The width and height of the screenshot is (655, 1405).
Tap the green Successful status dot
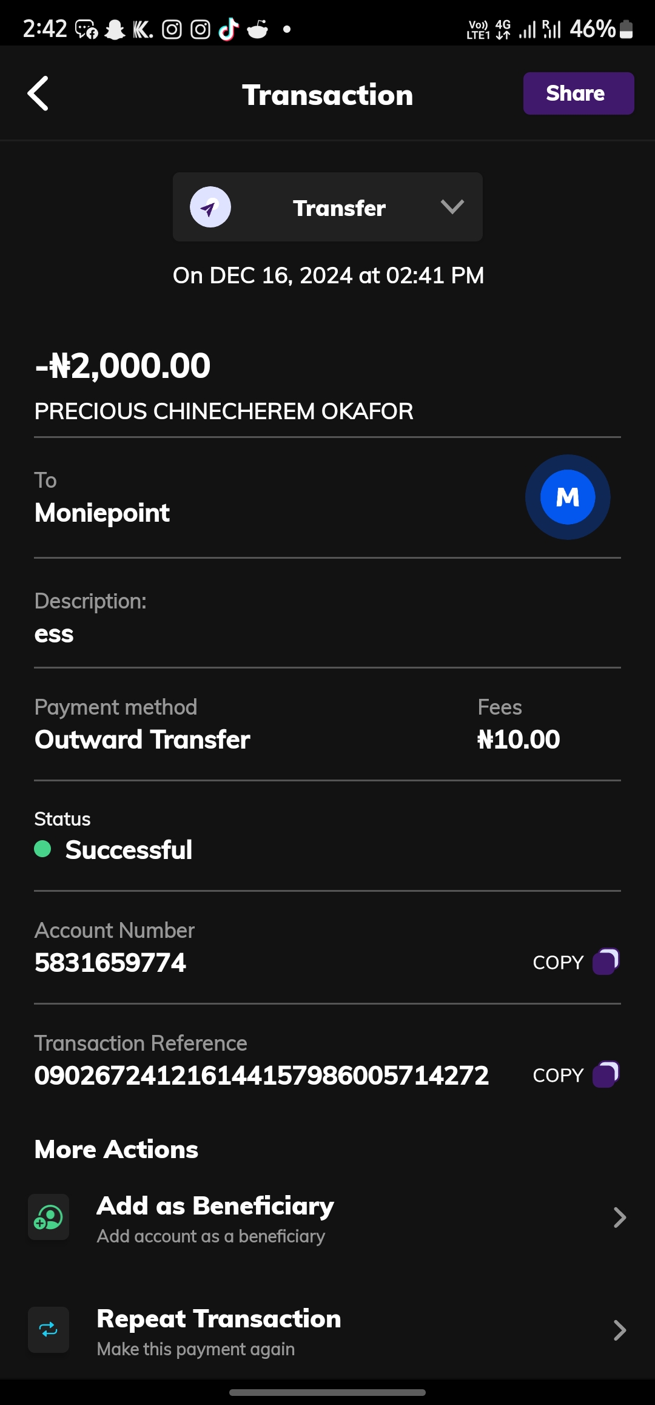[42, 849]
